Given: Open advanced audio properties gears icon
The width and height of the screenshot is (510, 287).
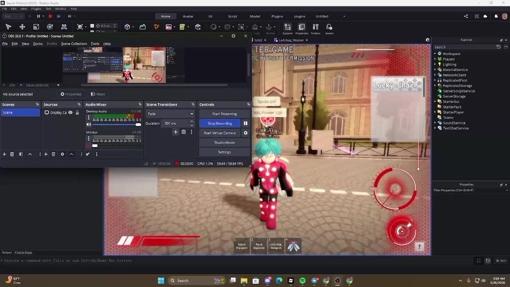Looking at the screenshot, I should 88,154.
